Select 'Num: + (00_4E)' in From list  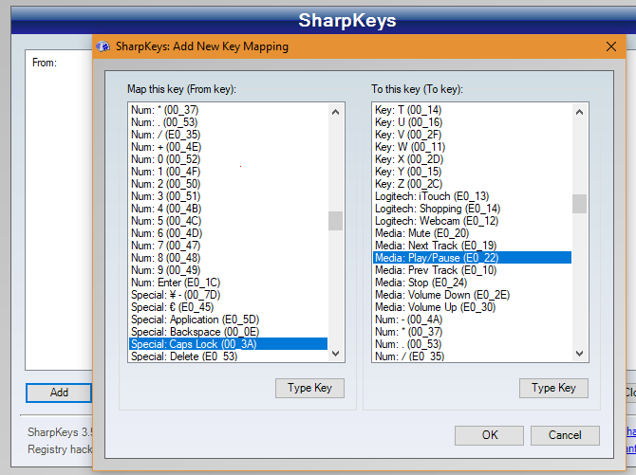coord(229,147)
